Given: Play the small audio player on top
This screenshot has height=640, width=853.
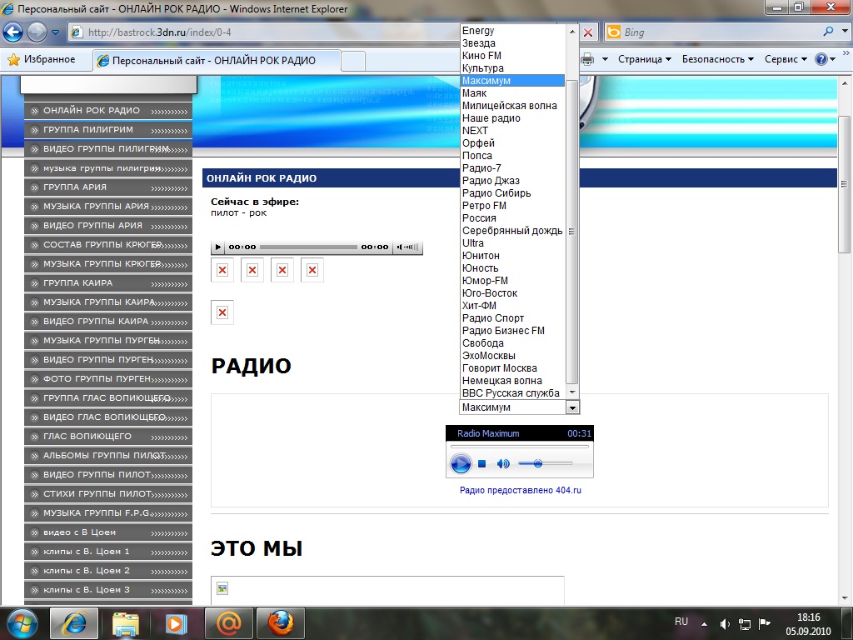Looking at the screenshot, I should pyautogui.click(x=217, y=247).
